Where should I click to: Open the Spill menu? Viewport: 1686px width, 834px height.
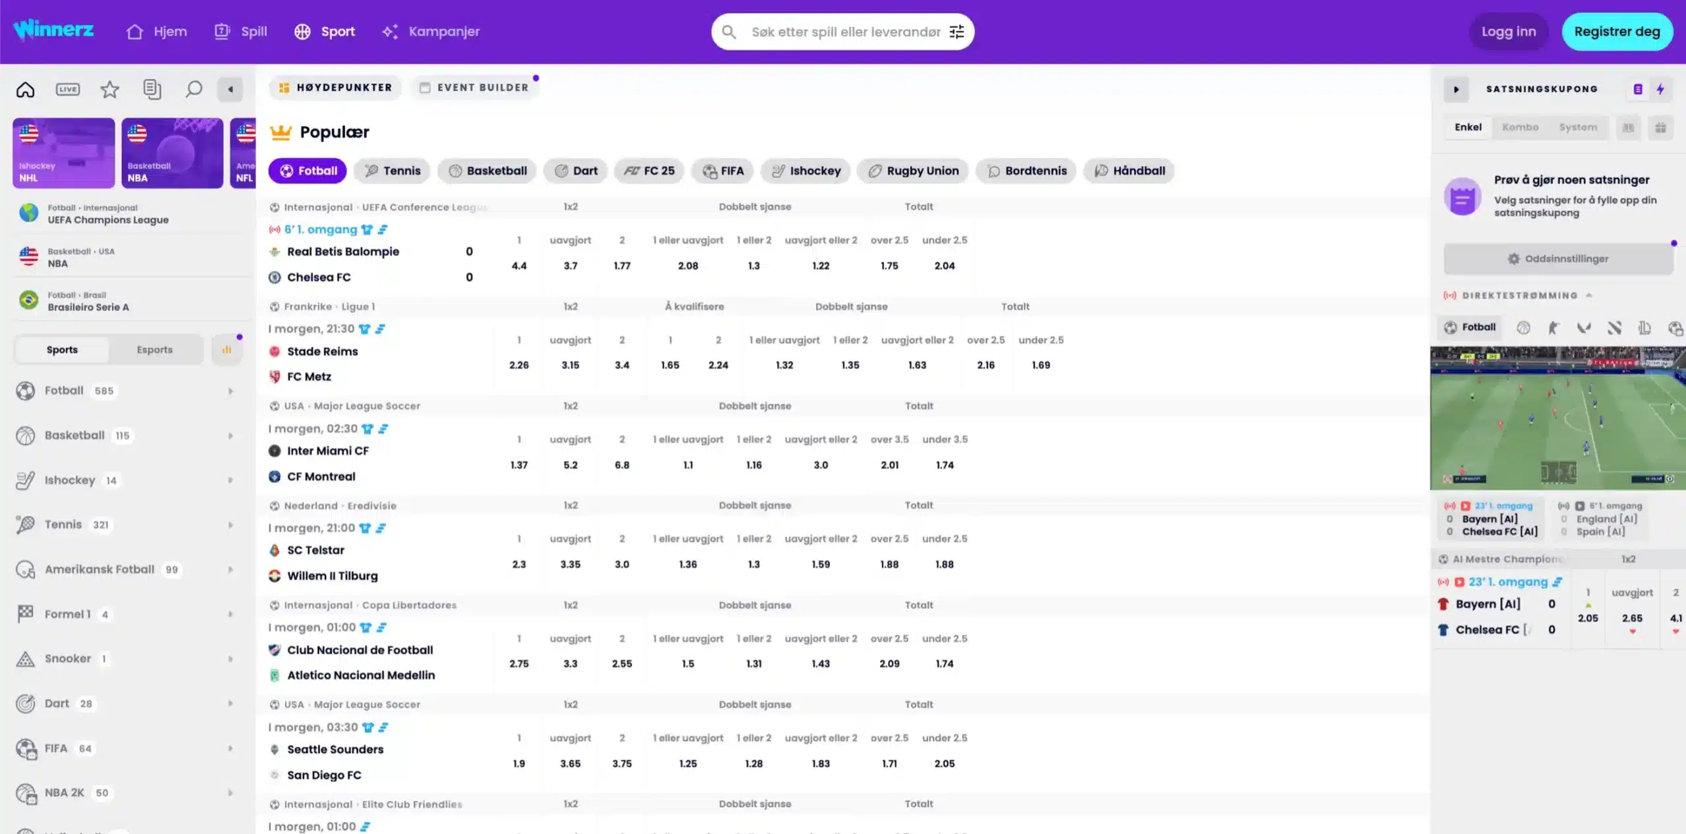pos(241,32)
